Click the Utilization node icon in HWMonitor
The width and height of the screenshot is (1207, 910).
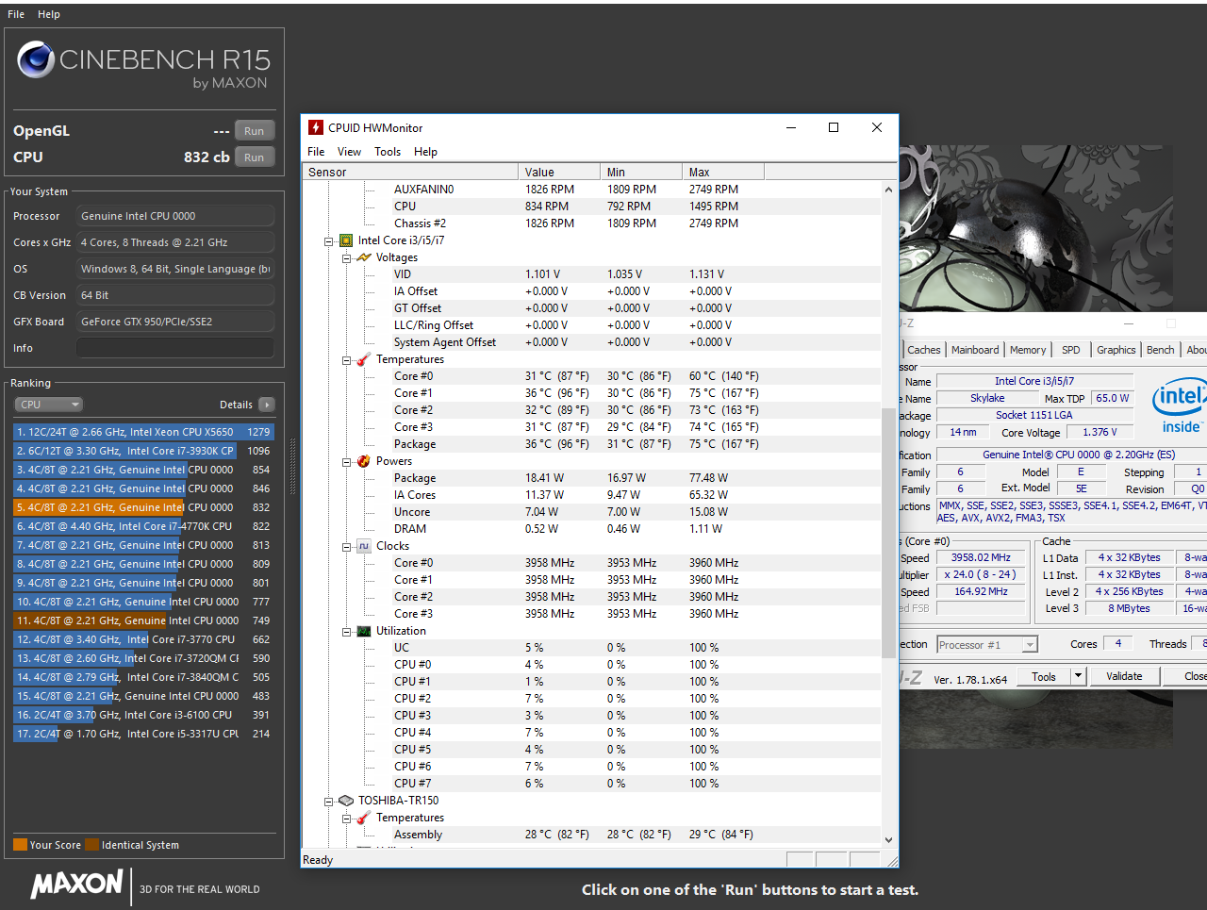[364, 631]
